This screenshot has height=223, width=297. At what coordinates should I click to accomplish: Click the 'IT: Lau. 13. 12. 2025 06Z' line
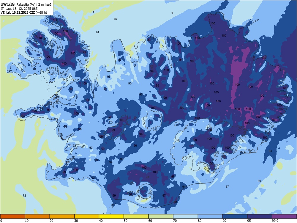19,9
